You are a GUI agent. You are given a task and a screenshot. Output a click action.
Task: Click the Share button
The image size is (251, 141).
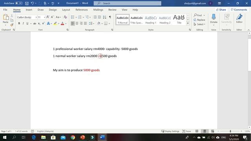(x=221, y=10)
